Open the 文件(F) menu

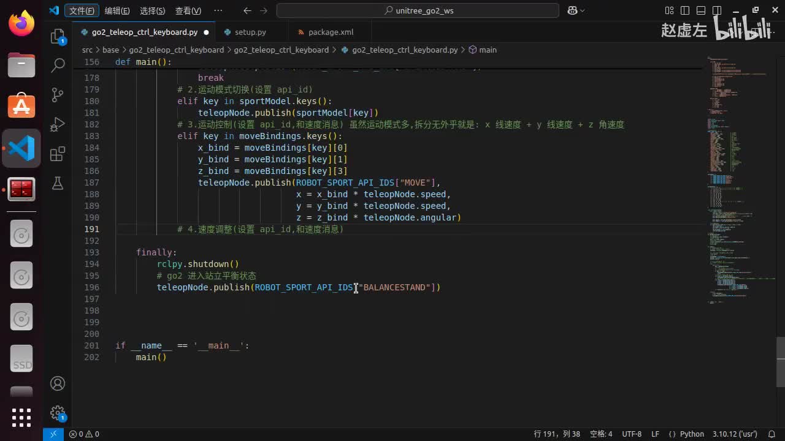(82, 10)
